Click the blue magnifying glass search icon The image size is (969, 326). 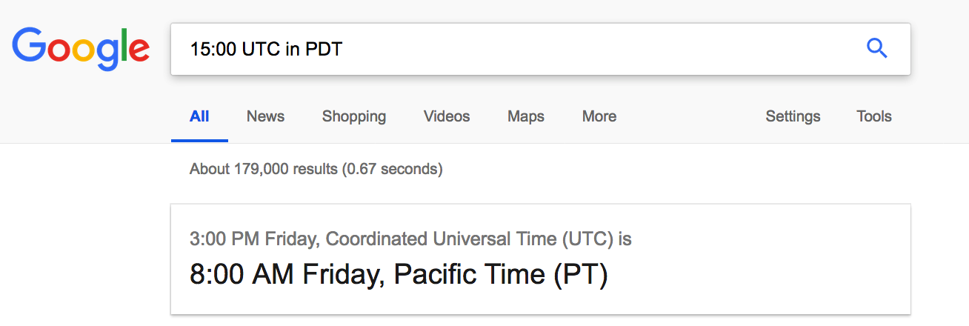877,49
